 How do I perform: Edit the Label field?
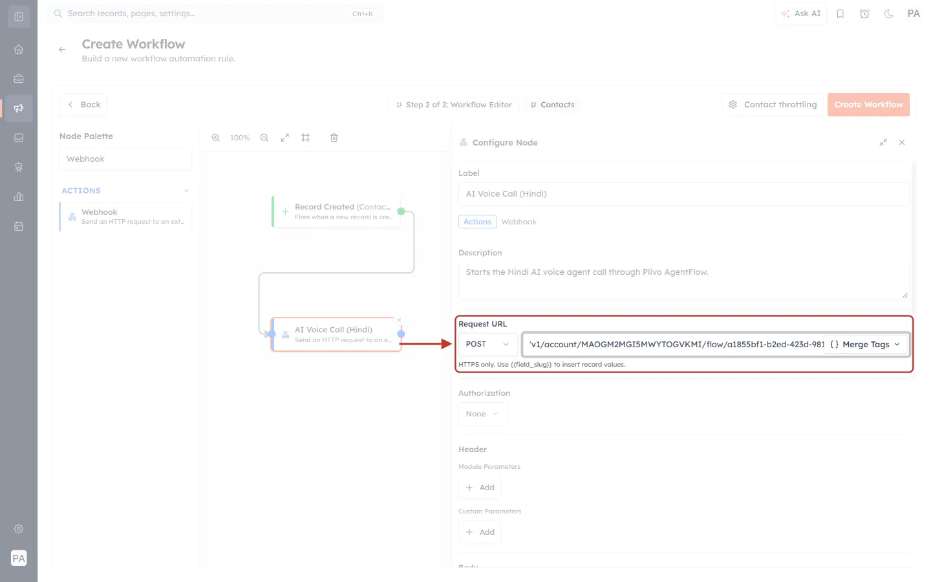(x=683, y=194)
